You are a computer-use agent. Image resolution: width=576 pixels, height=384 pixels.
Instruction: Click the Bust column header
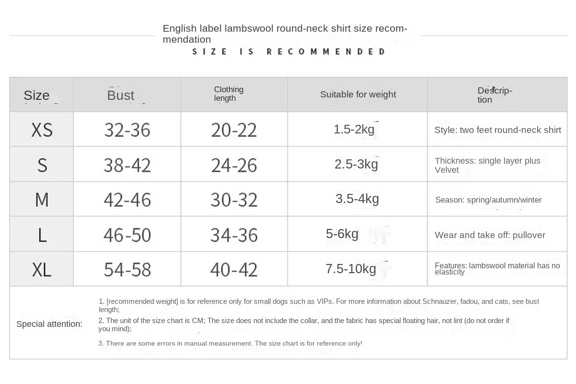(121, 95)
